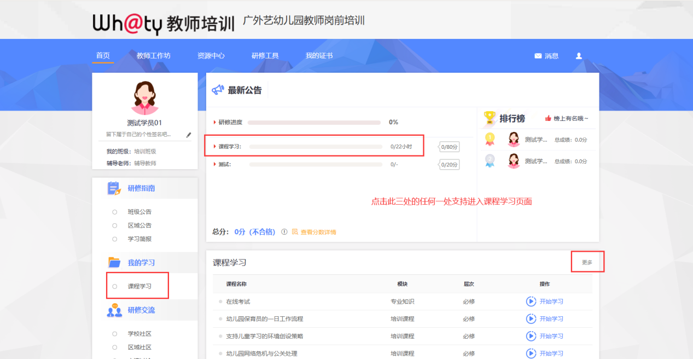Click the 课程学习 progress bar

[x=317, y=146]
